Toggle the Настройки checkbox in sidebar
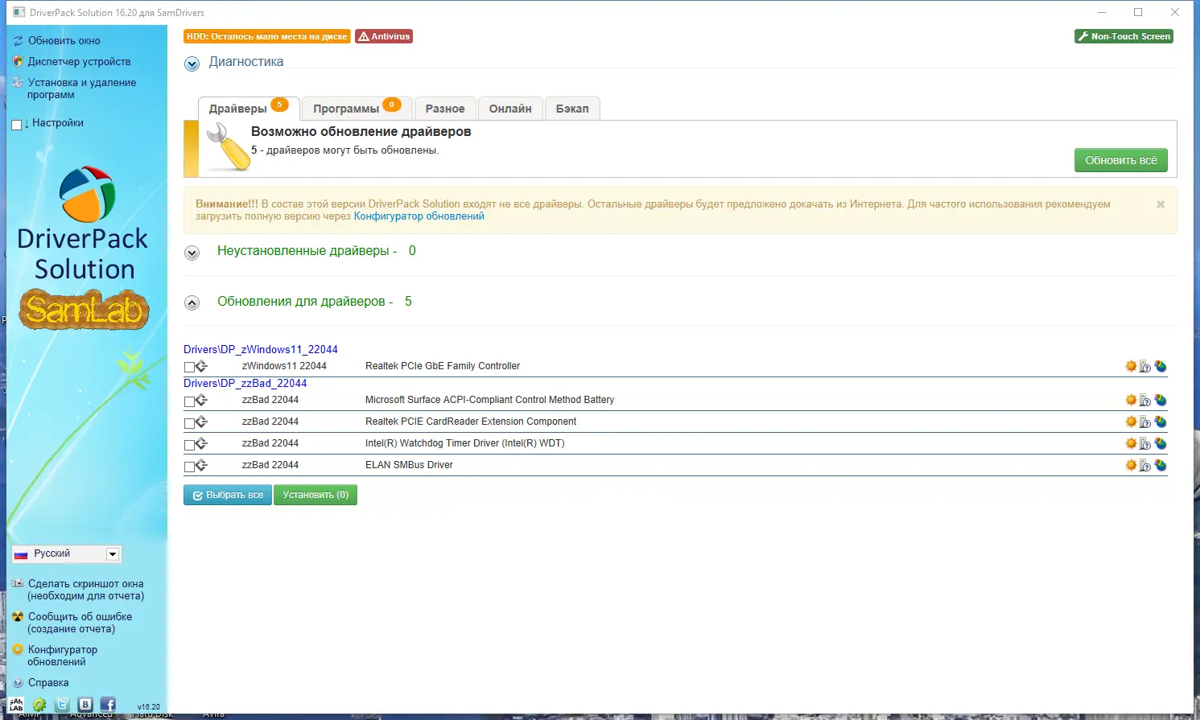Viewport: 1200px width, 720px height. (17, 125)
